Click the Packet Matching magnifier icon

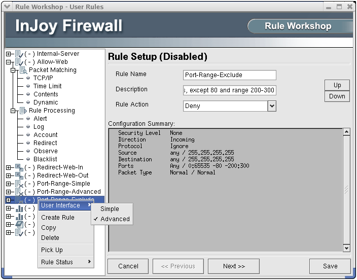click(x=23, y=70)
